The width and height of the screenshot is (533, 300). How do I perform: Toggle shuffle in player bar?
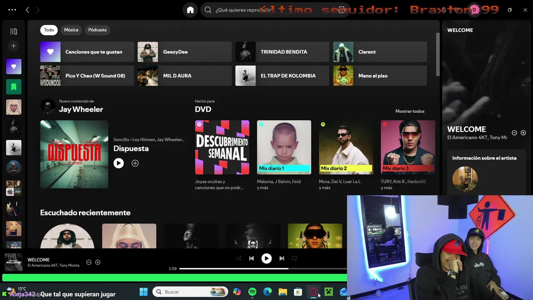click(239, 258)
